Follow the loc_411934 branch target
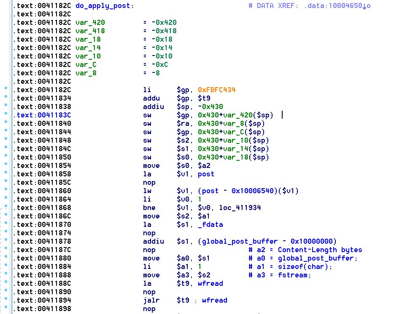The height and width of the screenshot is (314, 402). tap(240, 208)
